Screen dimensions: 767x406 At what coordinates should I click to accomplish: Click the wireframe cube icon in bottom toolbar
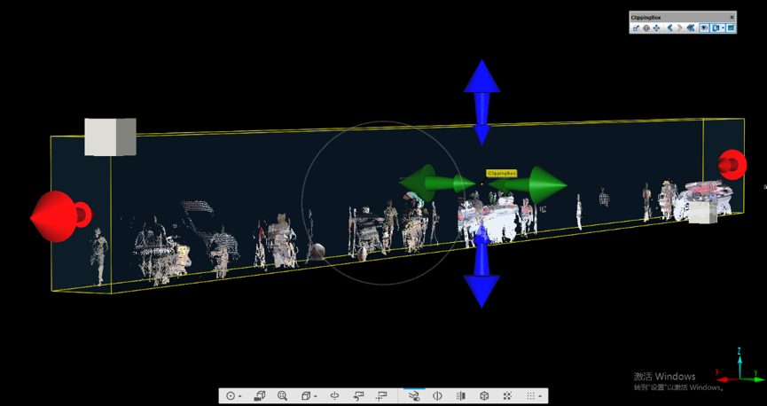[x=484, y=396]
